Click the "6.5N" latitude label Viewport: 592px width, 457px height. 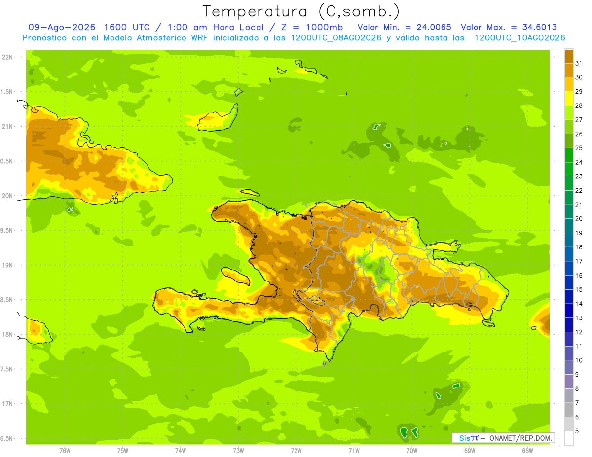click(7, 438)
